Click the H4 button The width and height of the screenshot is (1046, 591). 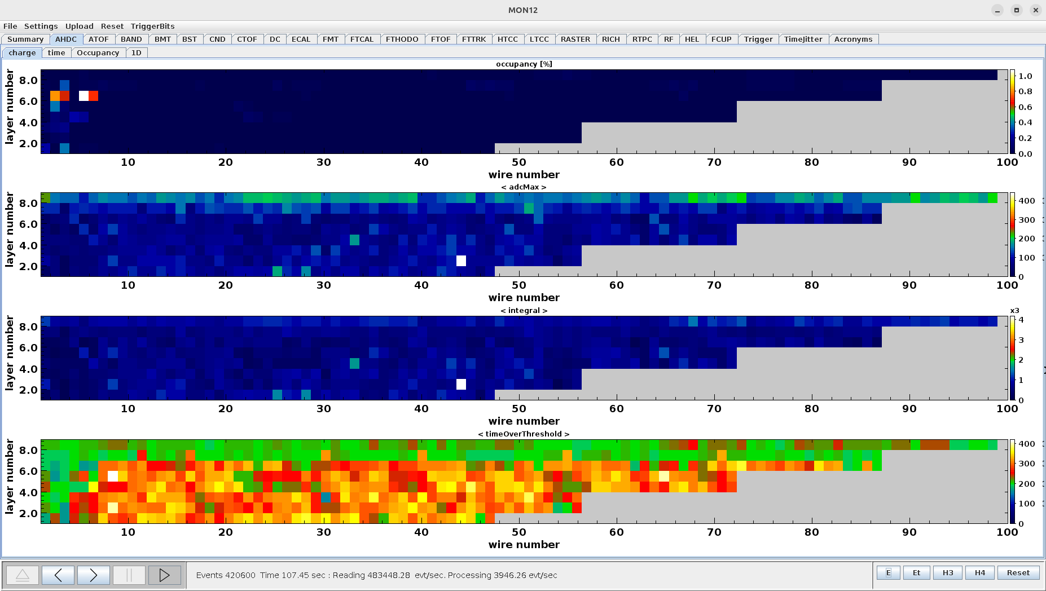pos(980,572)
